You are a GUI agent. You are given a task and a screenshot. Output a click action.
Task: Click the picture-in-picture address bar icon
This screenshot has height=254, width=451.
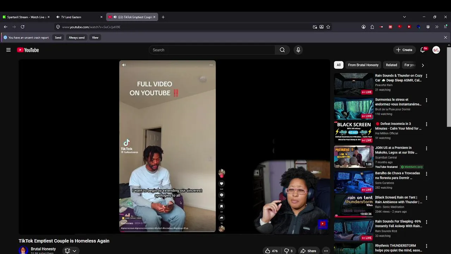pos(315,27)
